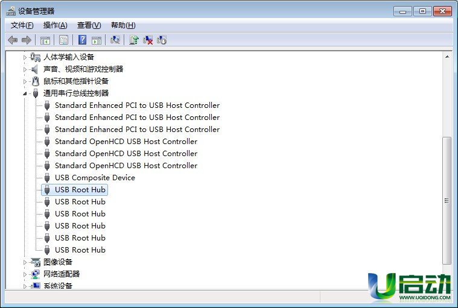Click the network icon for 网络适配器
458x308 pixels.
coord(36,274)
